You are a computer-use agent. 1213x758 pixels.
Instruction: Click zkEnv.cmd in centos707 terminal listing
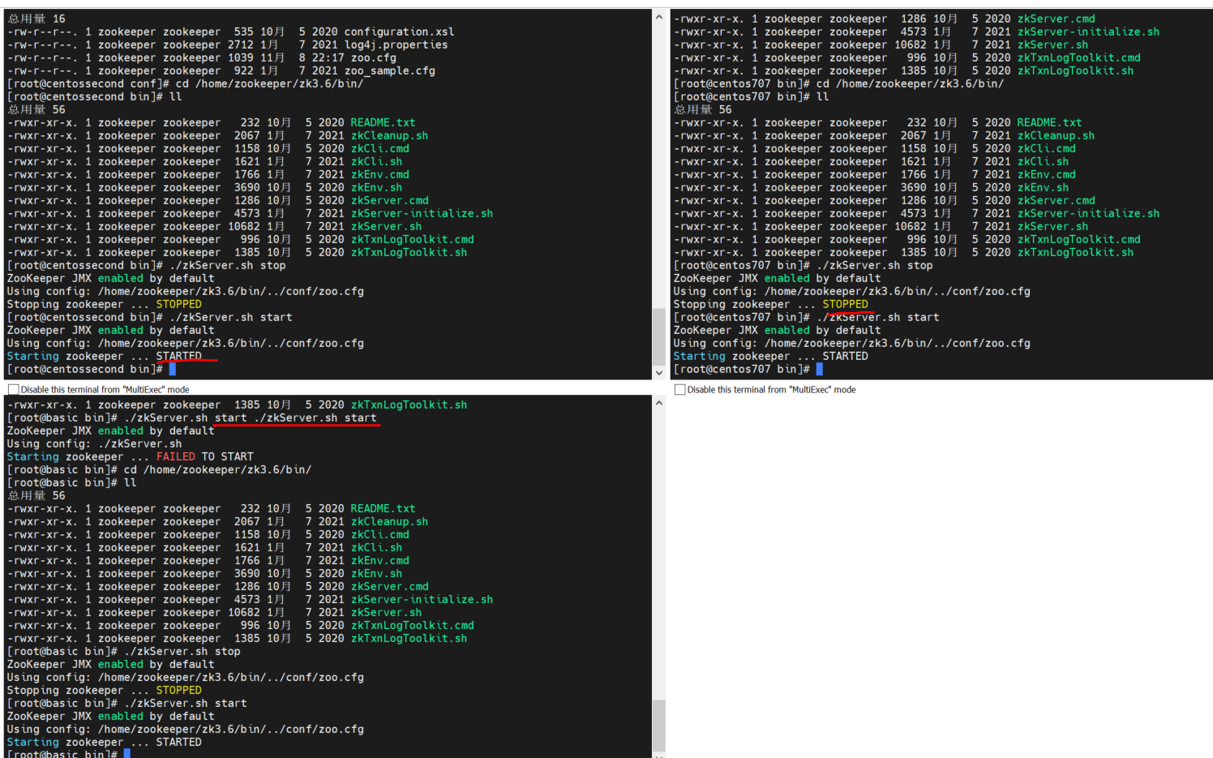1046,174
